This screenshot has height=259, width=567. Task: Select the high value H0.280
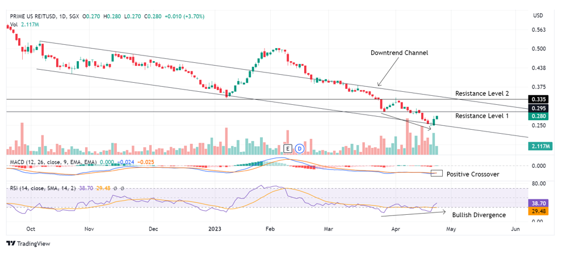pyautogui.click(x=111, y=16)
